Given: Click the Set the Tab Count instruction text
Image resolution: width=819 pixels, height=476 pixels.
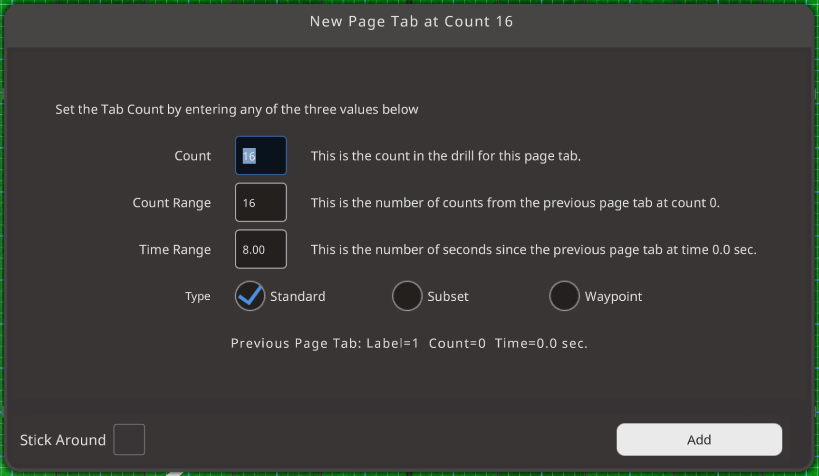Looking at the screenshot, I should click(x=237, y=109).
